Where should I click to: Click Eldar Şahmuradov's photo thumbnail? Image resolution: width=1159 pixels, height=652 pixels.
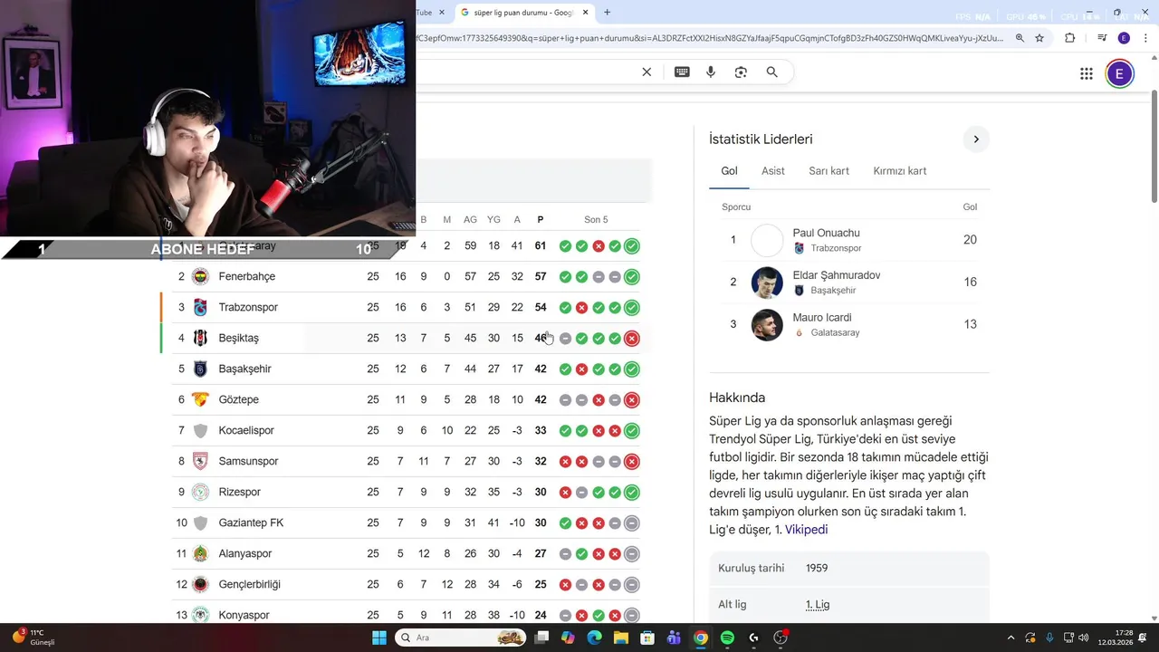click(767, 283)
